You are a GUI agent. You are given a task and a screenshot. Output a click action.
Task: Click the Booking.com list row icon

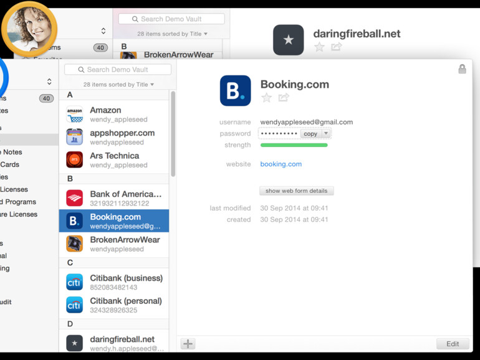tap(74, 221)
